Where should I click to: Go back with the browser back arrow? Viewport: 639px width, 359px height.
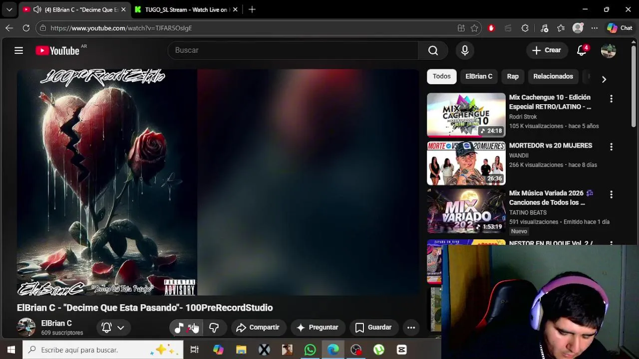(x=9, y=28)
